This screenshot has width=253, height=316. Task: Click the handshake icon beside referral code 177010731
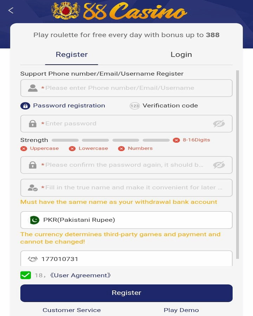(33, 259)
